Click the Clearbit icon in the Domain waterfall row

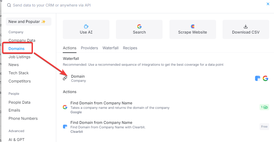(258, 78)
